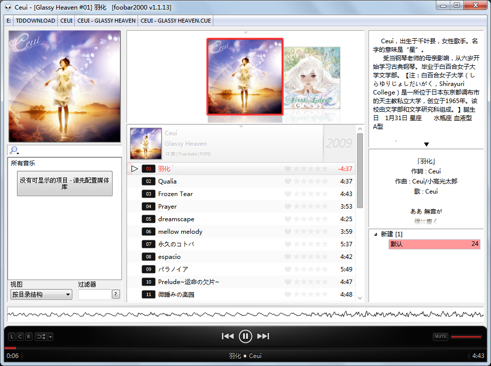Open the 按目录结构 view dropdown
The width and height of the screenshot is (491, 366).
41,295
